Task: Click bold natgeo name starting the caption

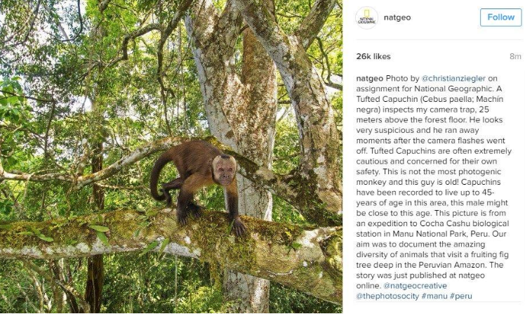Action: 369,79
